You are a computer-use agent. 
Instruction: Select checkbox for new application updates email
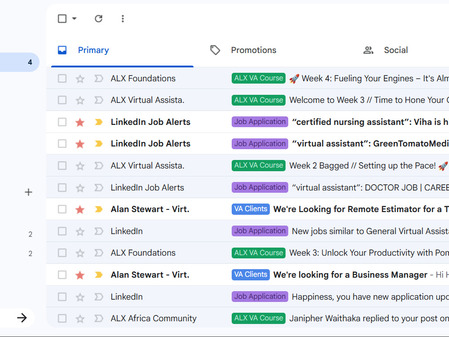[62, 297]
